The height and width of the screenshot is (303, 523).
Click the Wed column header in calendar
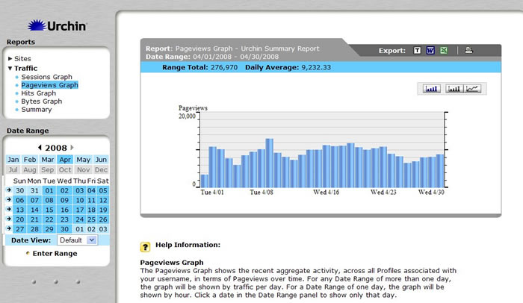64,181
